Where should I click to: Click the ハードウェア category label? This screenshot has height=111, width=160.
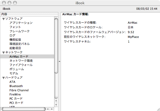[x=14, y=78]
